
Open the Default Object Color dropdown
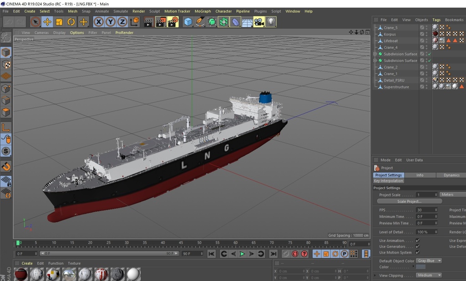click(429, 261)
